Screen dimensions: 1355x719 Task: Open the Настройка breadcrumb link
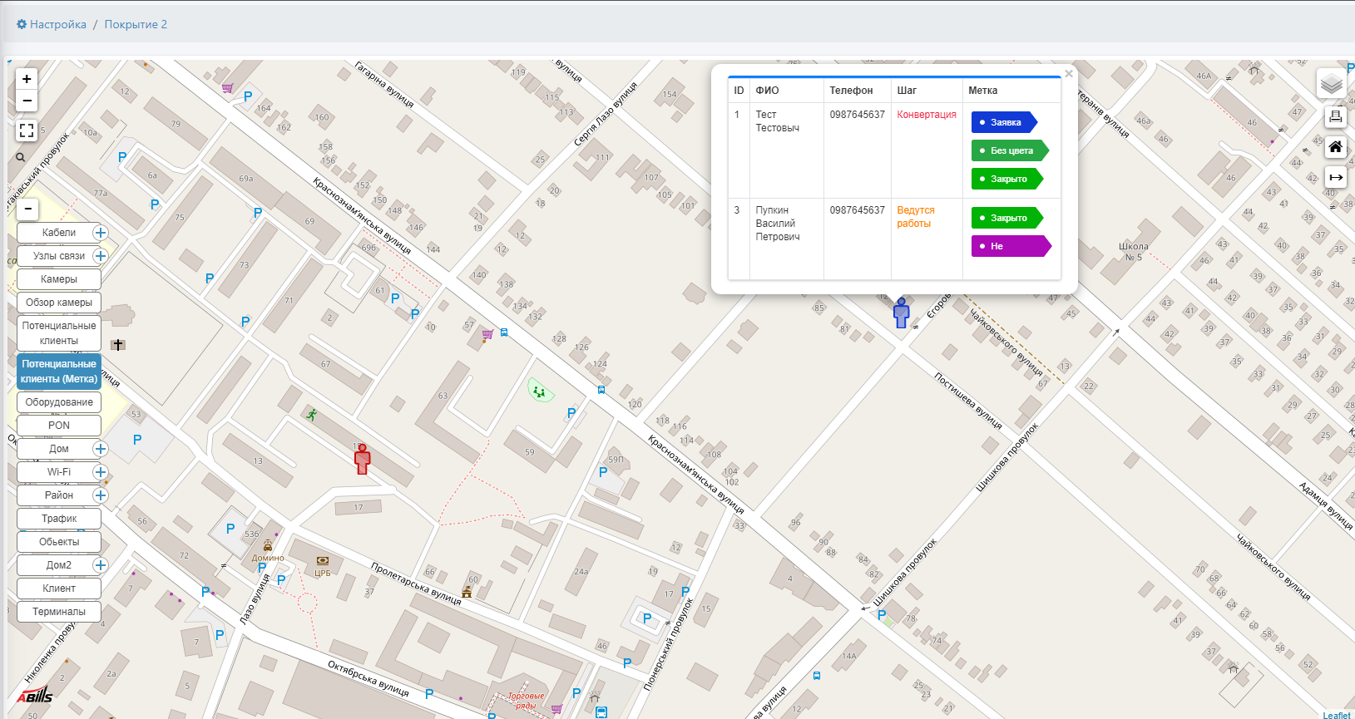click(x=57, y=24)
